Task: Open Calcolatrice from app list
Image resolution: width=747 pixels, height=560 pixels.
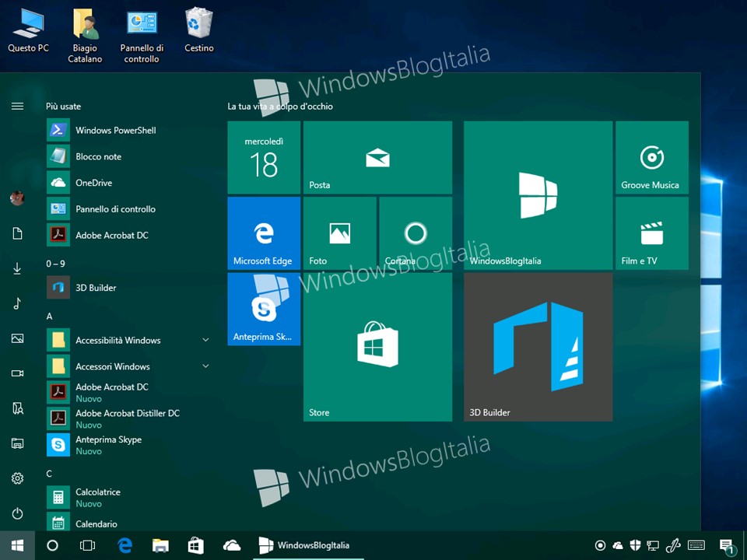Action: 128,497
